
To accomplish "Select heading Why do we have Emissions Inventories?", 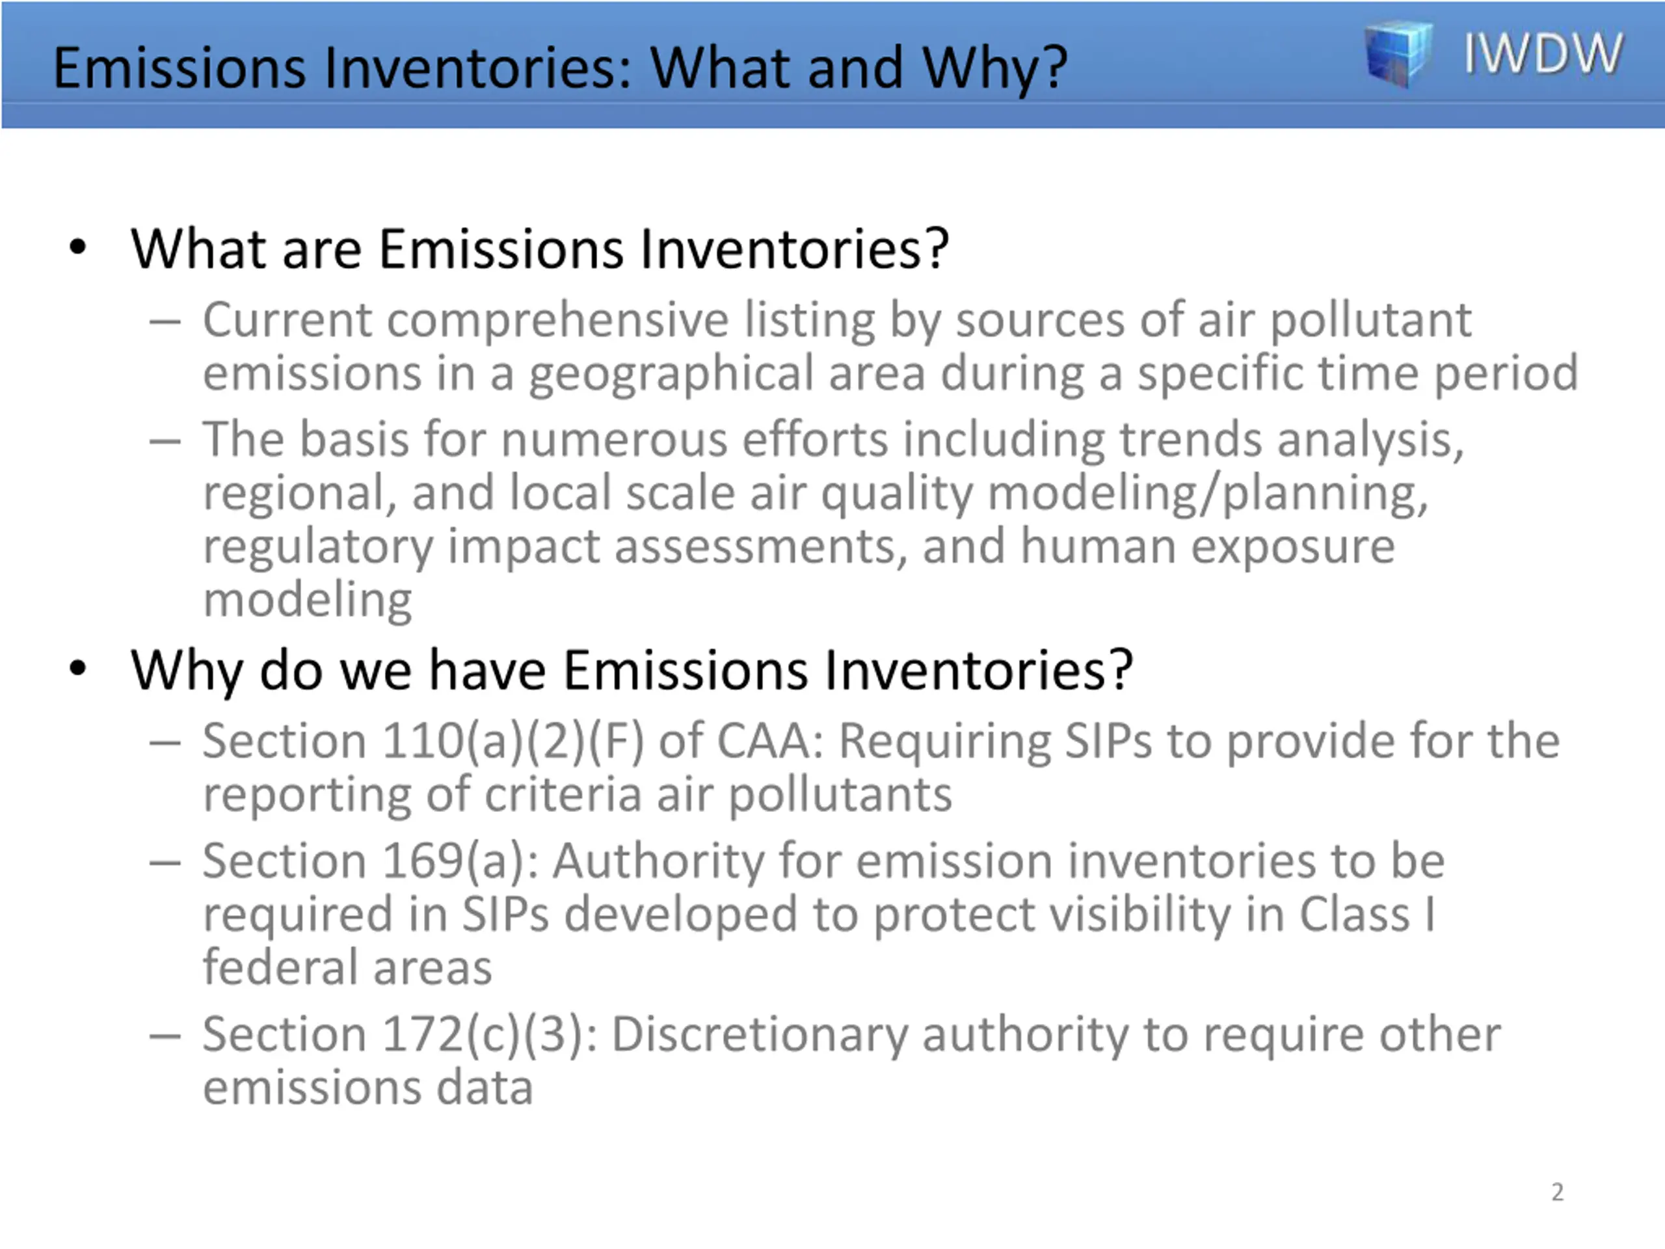I will click(x=632, y=671).
